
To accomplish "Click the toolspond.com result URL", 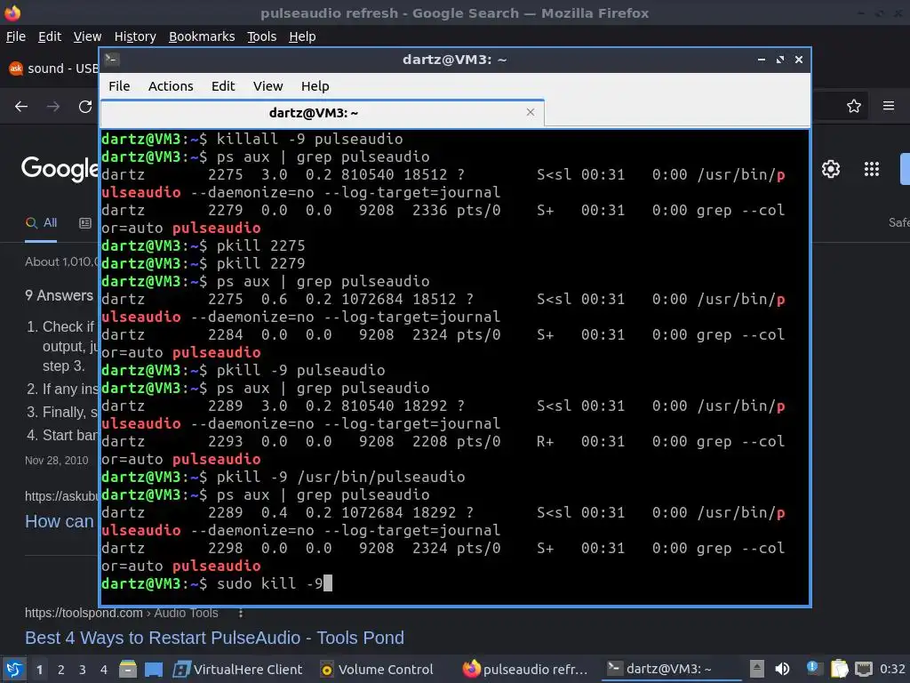I will coord(121,613).
